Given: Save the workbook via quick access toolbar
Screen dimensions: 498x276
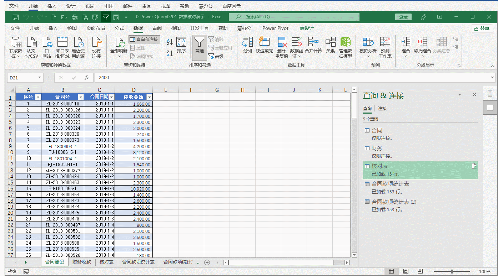Looking at the screenshot, I should [16, 17].
